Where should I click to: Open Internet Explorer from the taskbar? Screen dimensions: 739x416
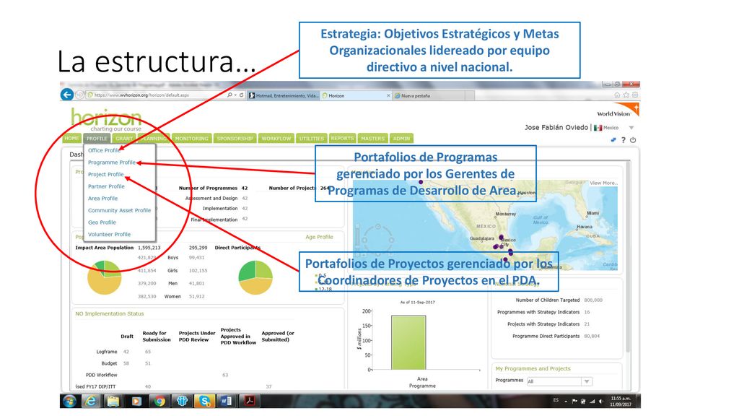(90, 402)
